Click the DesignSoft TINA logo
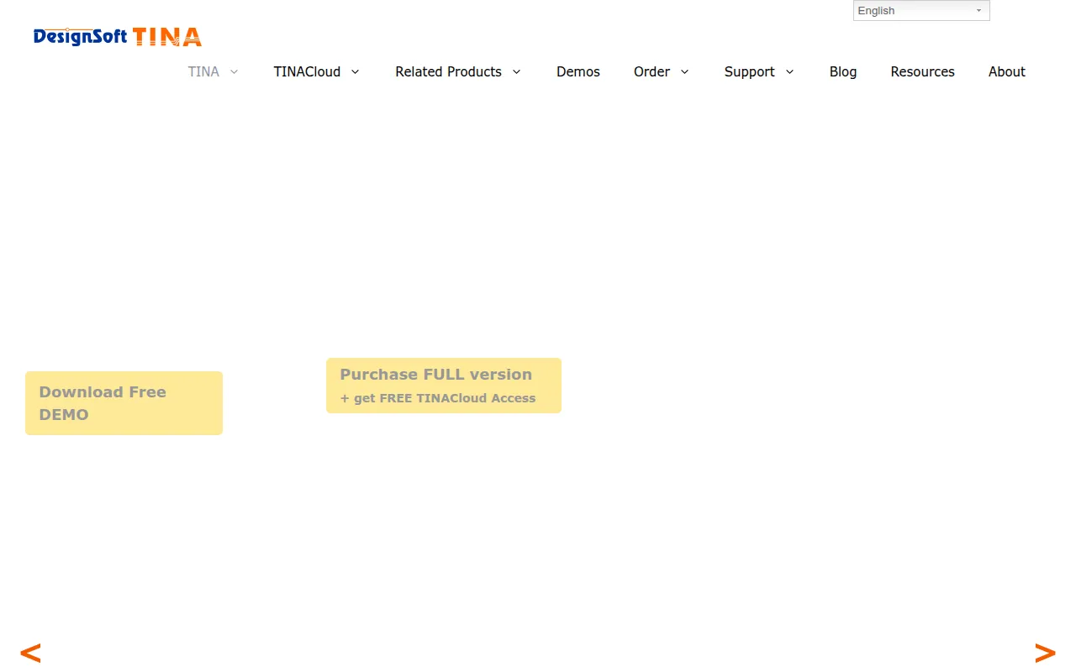 coord(118,36)
